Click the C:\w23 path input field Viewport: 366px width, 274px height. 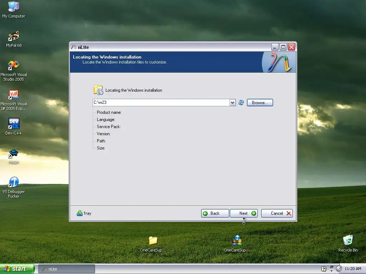(161, 102)
